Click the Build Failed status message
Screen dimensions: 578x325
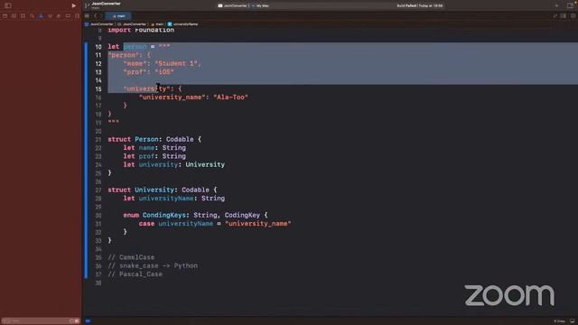(420, 5)
